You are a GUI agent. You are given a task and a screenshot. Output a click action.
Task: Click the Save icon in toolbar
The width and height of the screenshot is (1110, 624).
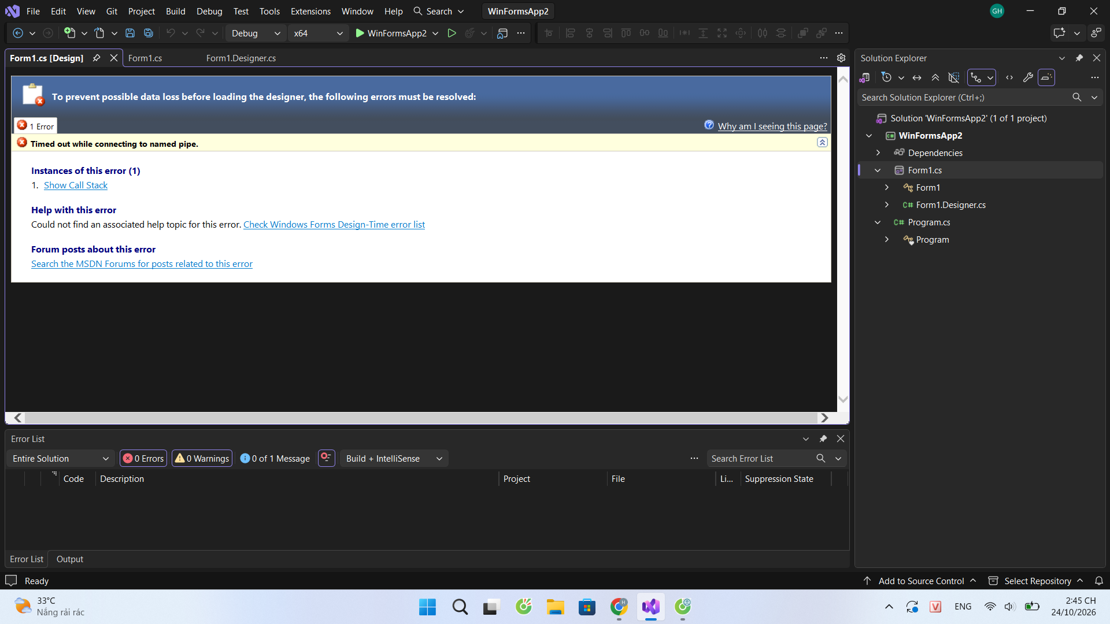(130, 33)
